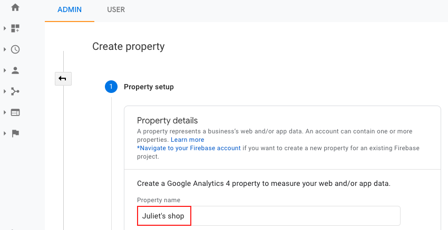Expand the Audience section arrow
448x230 pixels.
pyautogui.click(x=5, y=70)
